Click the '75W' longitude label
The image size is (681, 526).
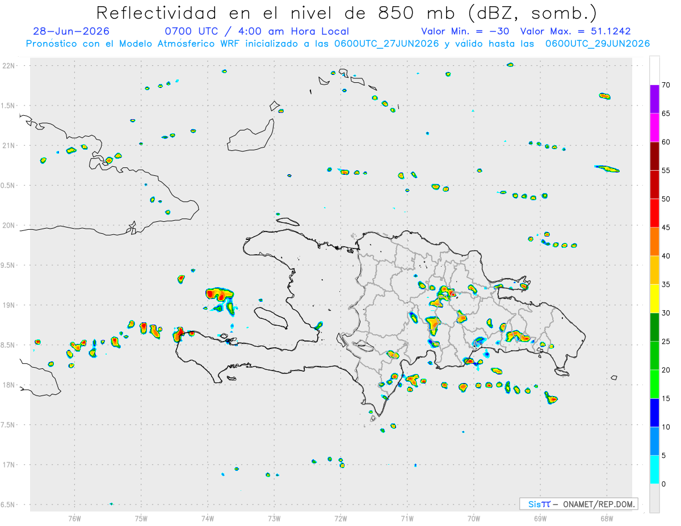tap(141, 517)
